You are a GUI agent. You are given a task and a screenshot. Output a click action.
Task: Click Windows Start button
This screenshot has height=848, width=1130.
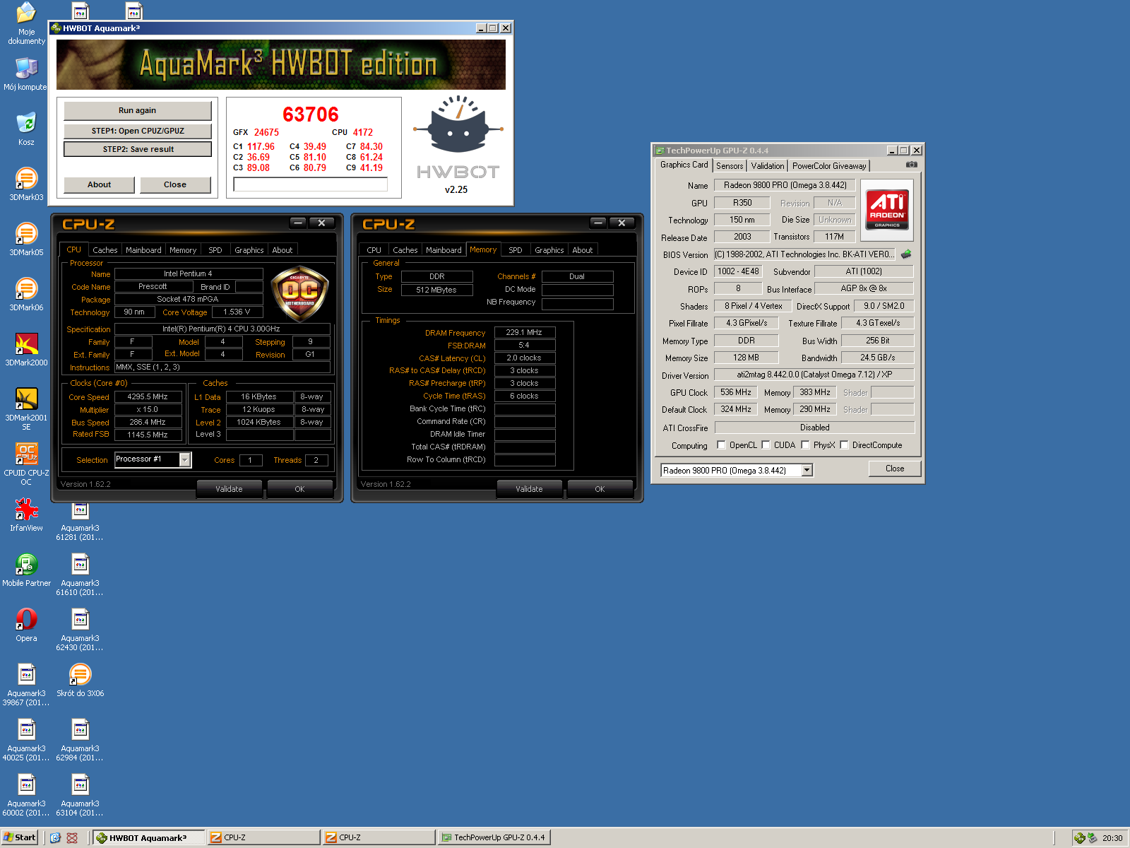point(20,837)
